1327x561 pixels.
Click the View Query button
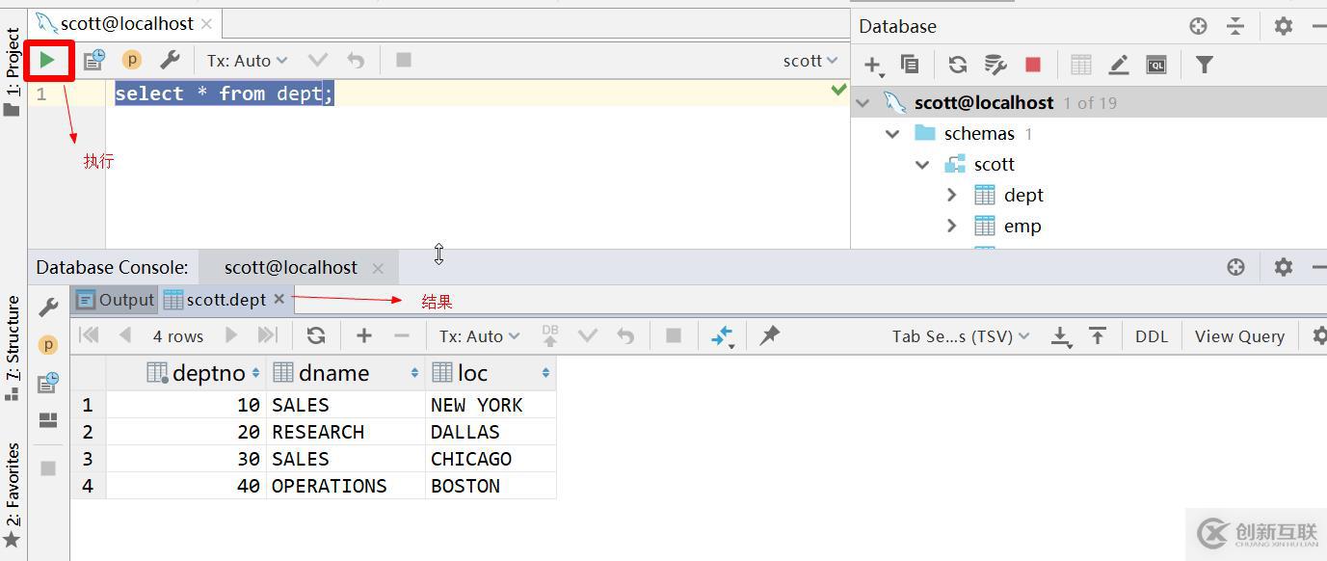pos(1239,336)
